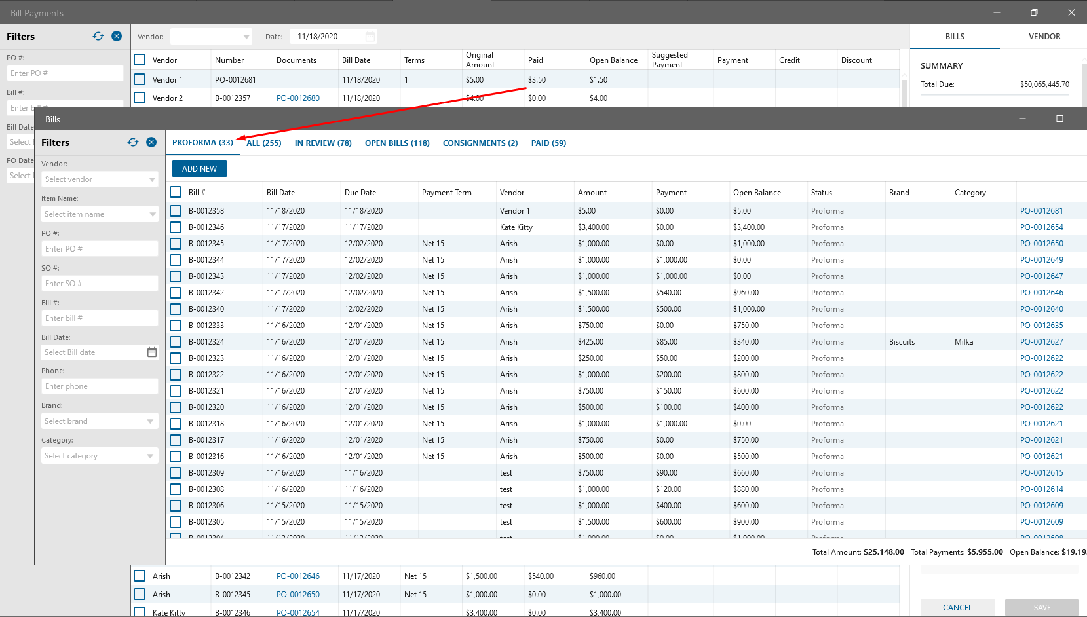Click the ADD NEW button
1087x617 pixels.
(199, 168)
